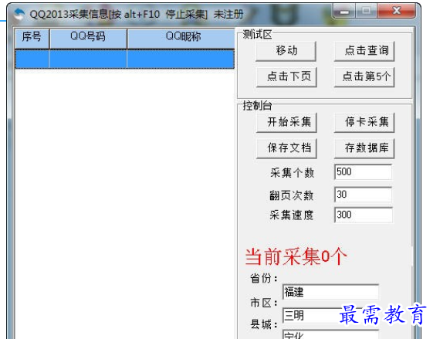
Task: Click the 当前采集0个 status text
Action: pos(296,257)
